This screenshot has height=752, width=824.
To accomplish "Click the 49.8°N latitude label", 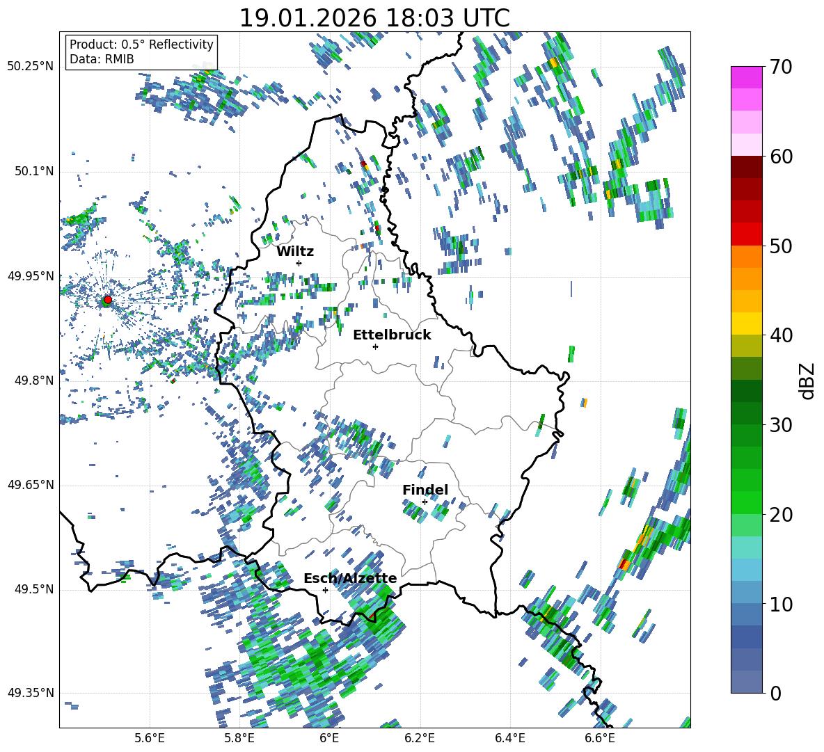I will pyautogui.click(x=33, y=381).
